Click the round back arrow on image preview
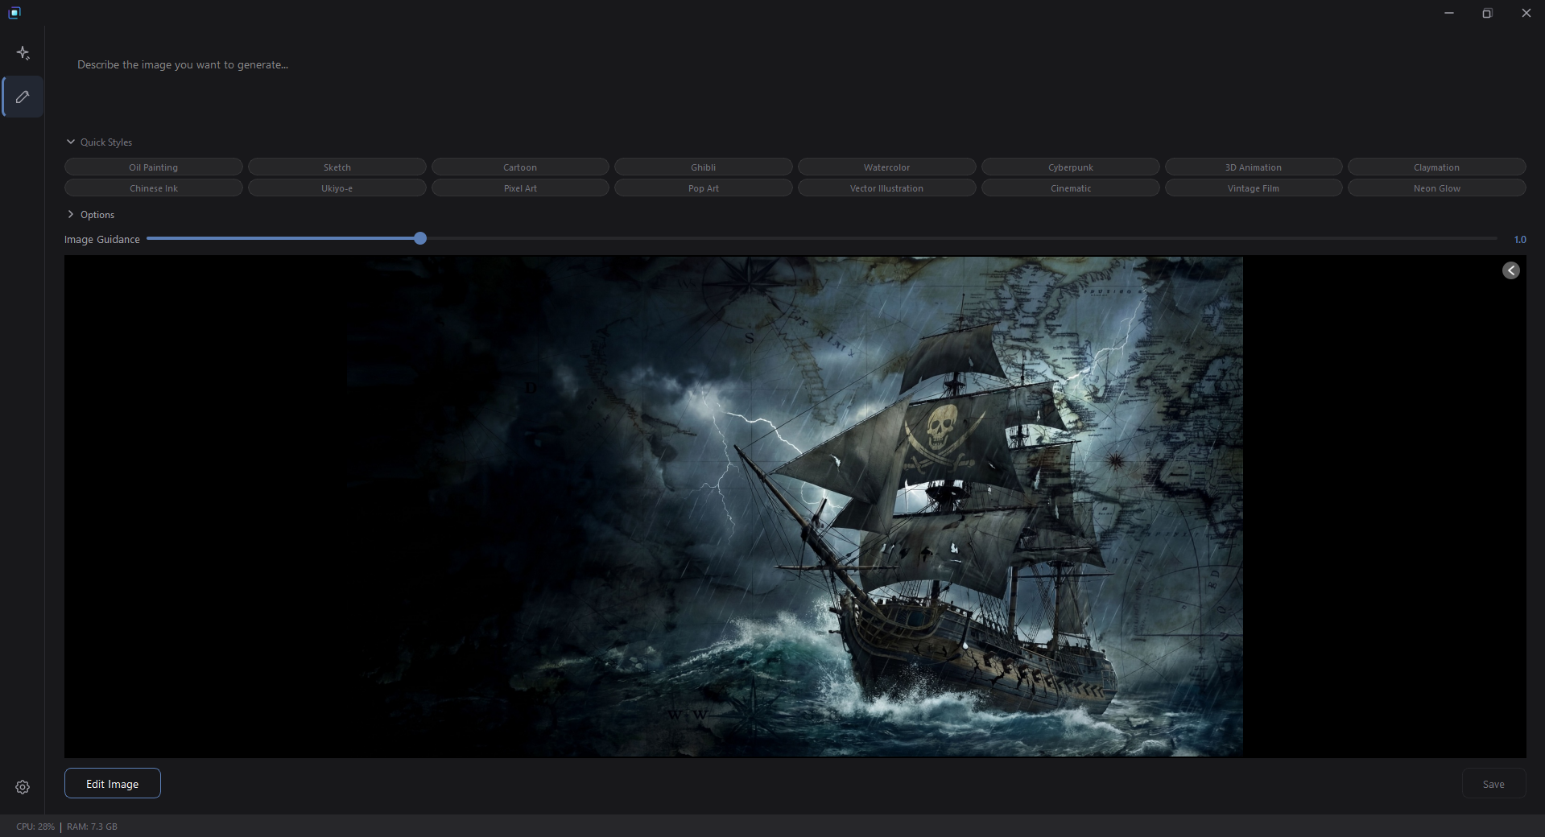Screen dimensions: 1545x837 1511,270
